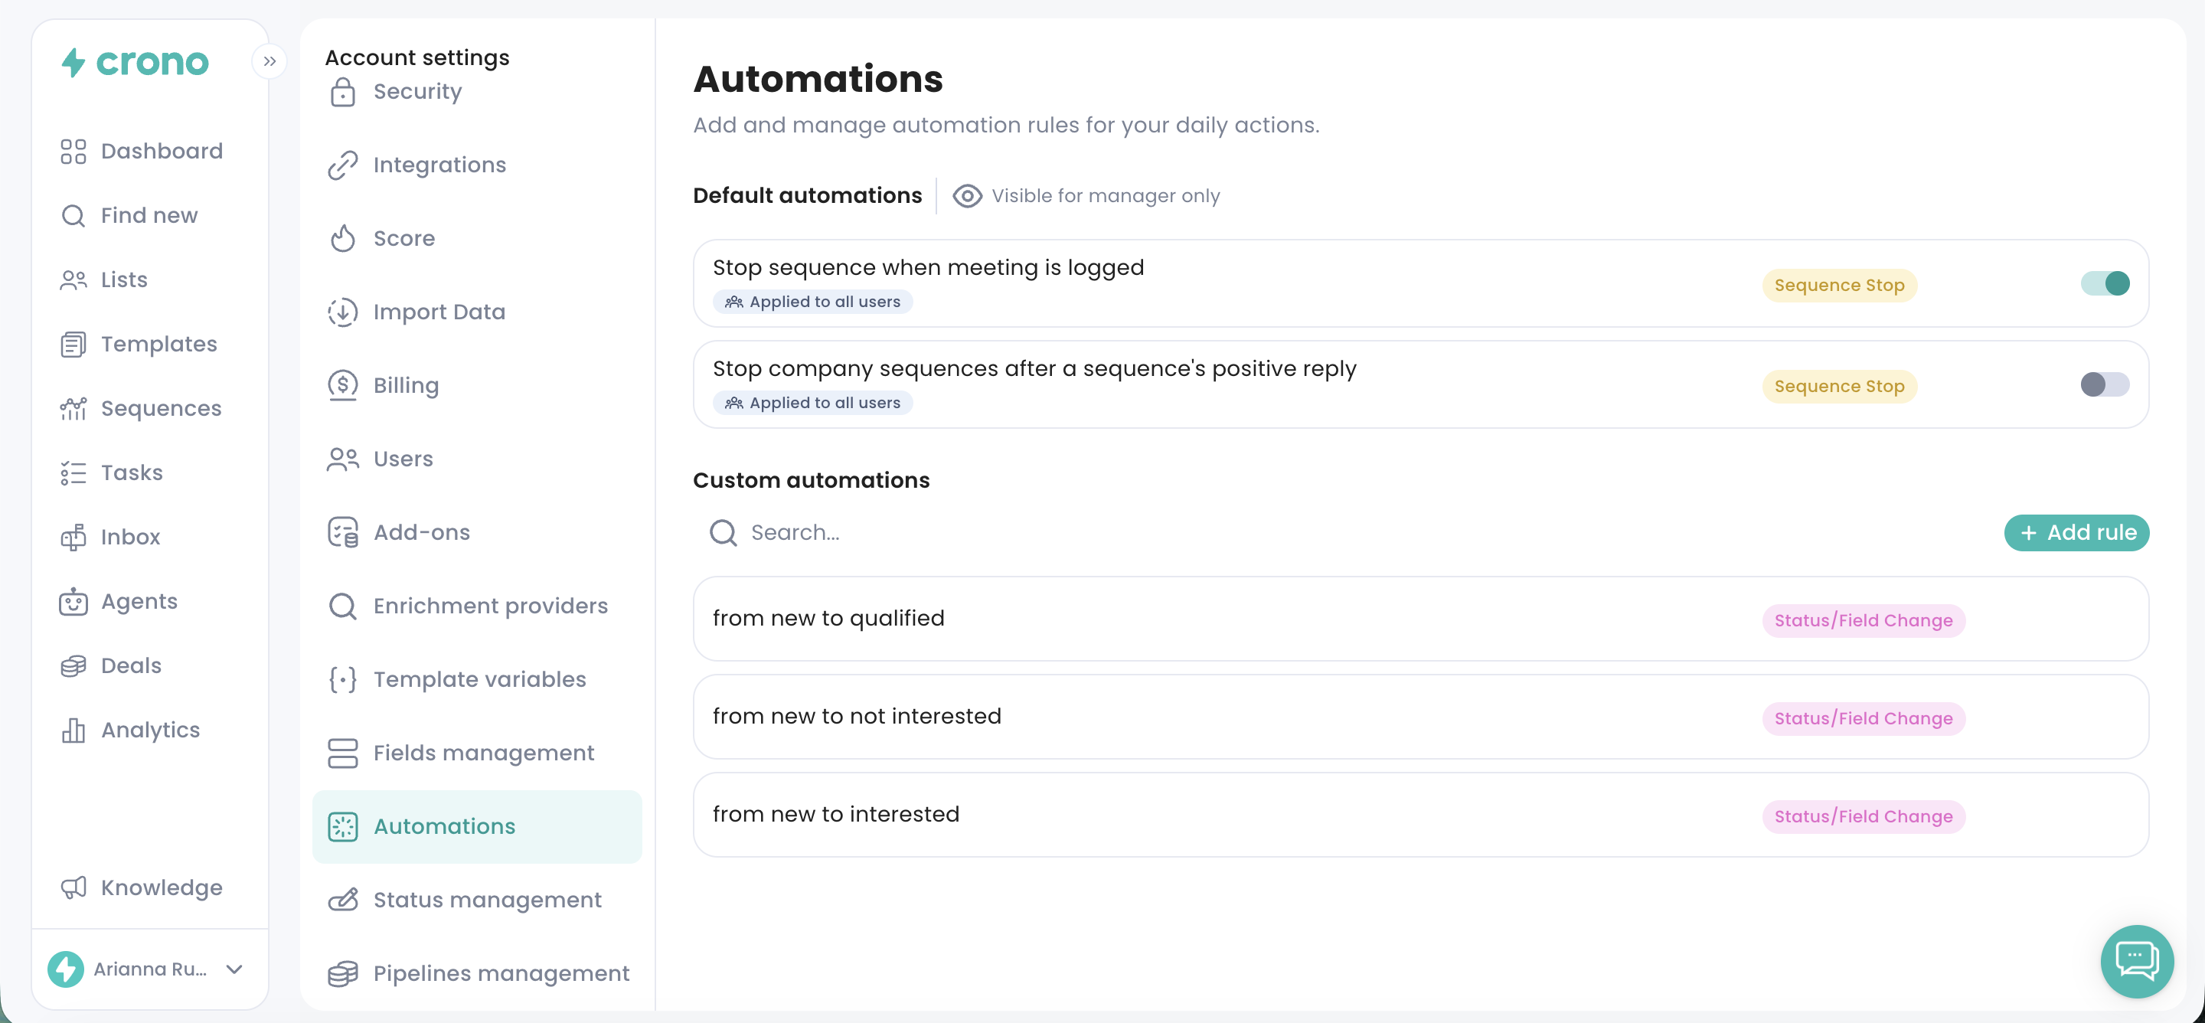Click the Sequences chart icon
The image size is (2205, 1023).
click(73, 408)
